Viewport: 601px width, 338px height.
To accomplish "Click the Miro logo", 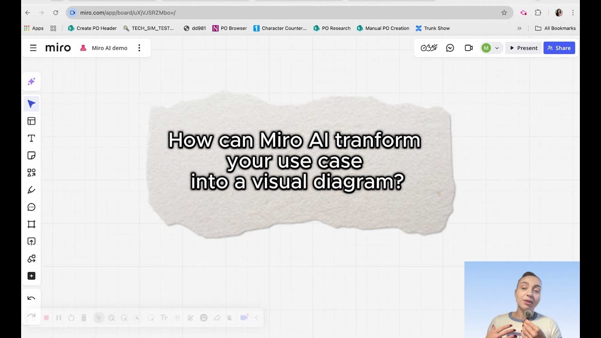I will point(58,48).
